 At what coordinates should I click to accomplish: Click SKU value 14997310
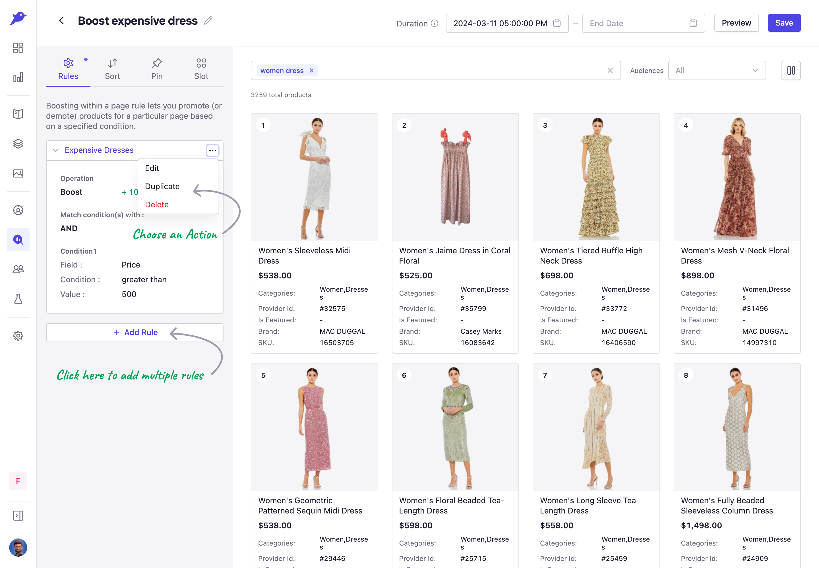click(x=760, y=343)
